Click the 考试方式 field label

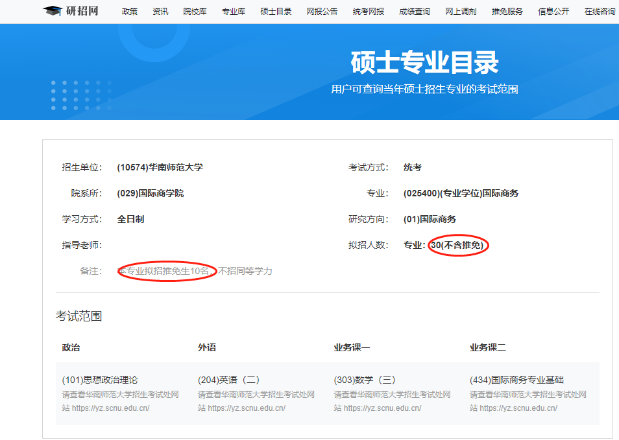[x=369, y=167]
